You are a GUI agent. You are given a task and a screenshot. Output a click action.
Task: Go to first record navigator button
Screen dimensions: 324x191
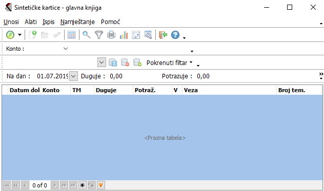point(7,185)
